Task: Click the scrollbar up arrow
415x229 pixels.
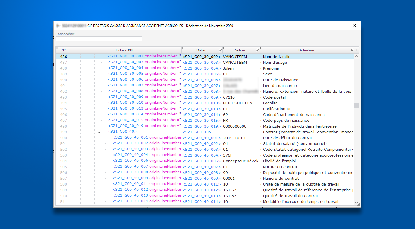Action: tap(357, 56)
